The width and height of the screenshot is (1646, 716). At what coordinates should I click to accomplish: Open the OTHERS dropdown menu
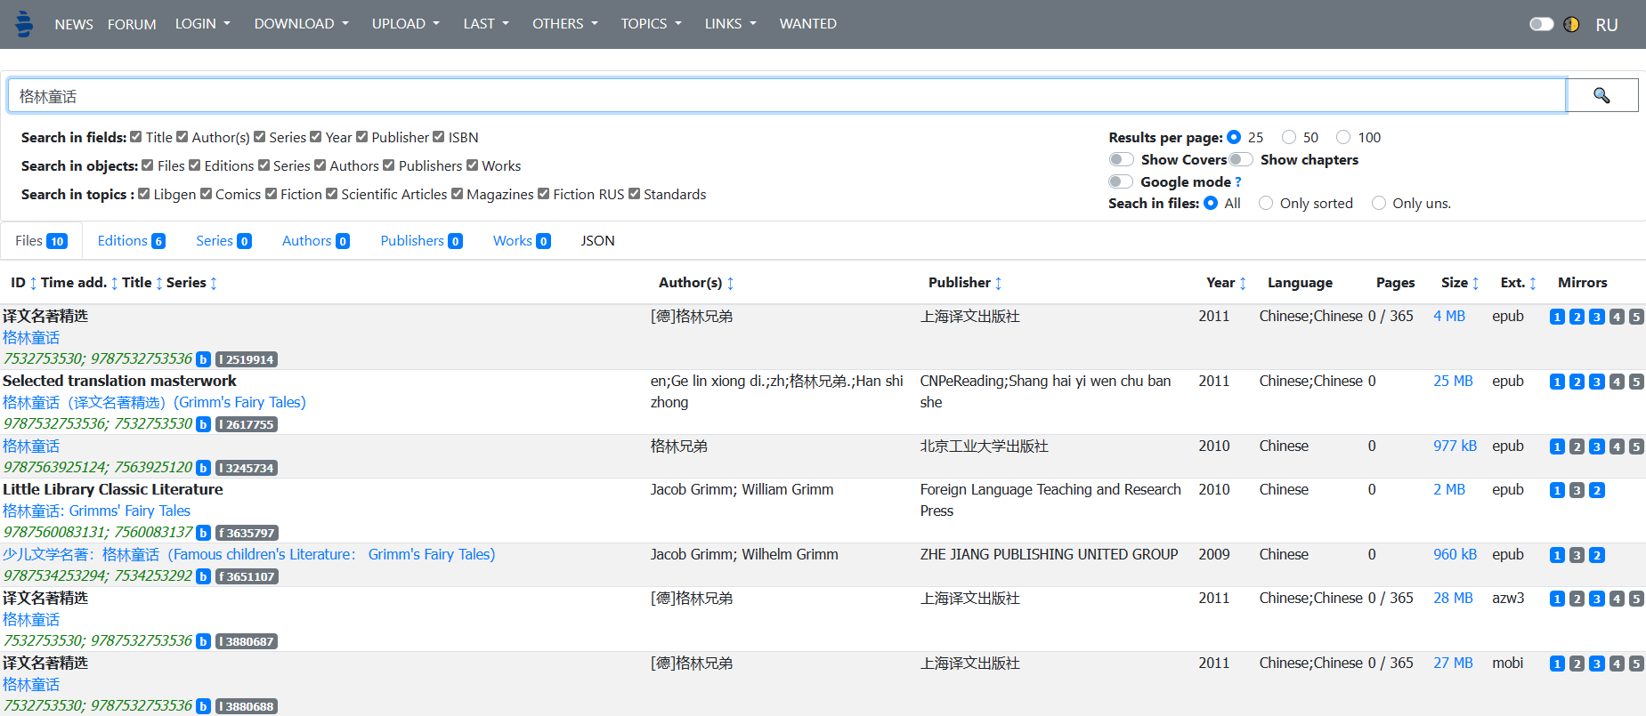[565, 24]
